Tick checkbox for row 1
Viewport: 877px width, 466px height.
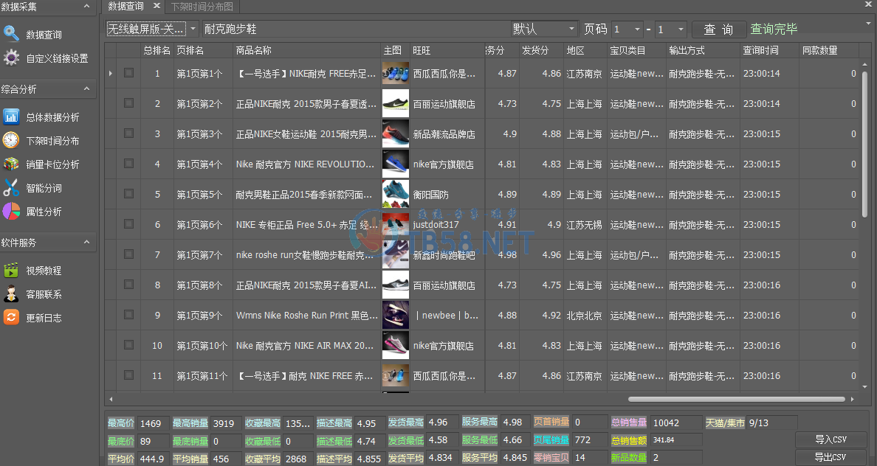tap(128, 73)
